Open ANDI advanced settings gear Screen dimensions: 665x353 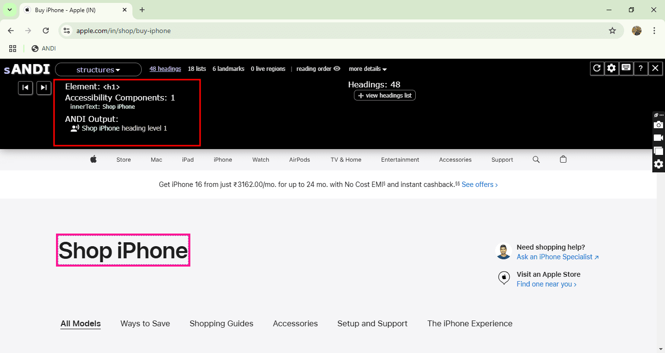point(611,68)
